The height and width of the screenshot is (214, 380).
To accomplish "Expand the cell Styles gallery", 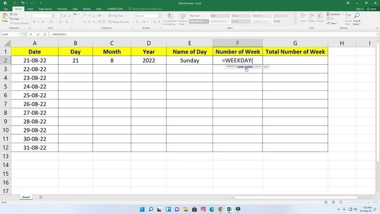I will [295, 23].
